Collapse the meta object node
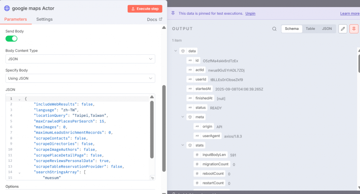Viewport: 360px width, 194px height. 183,117
